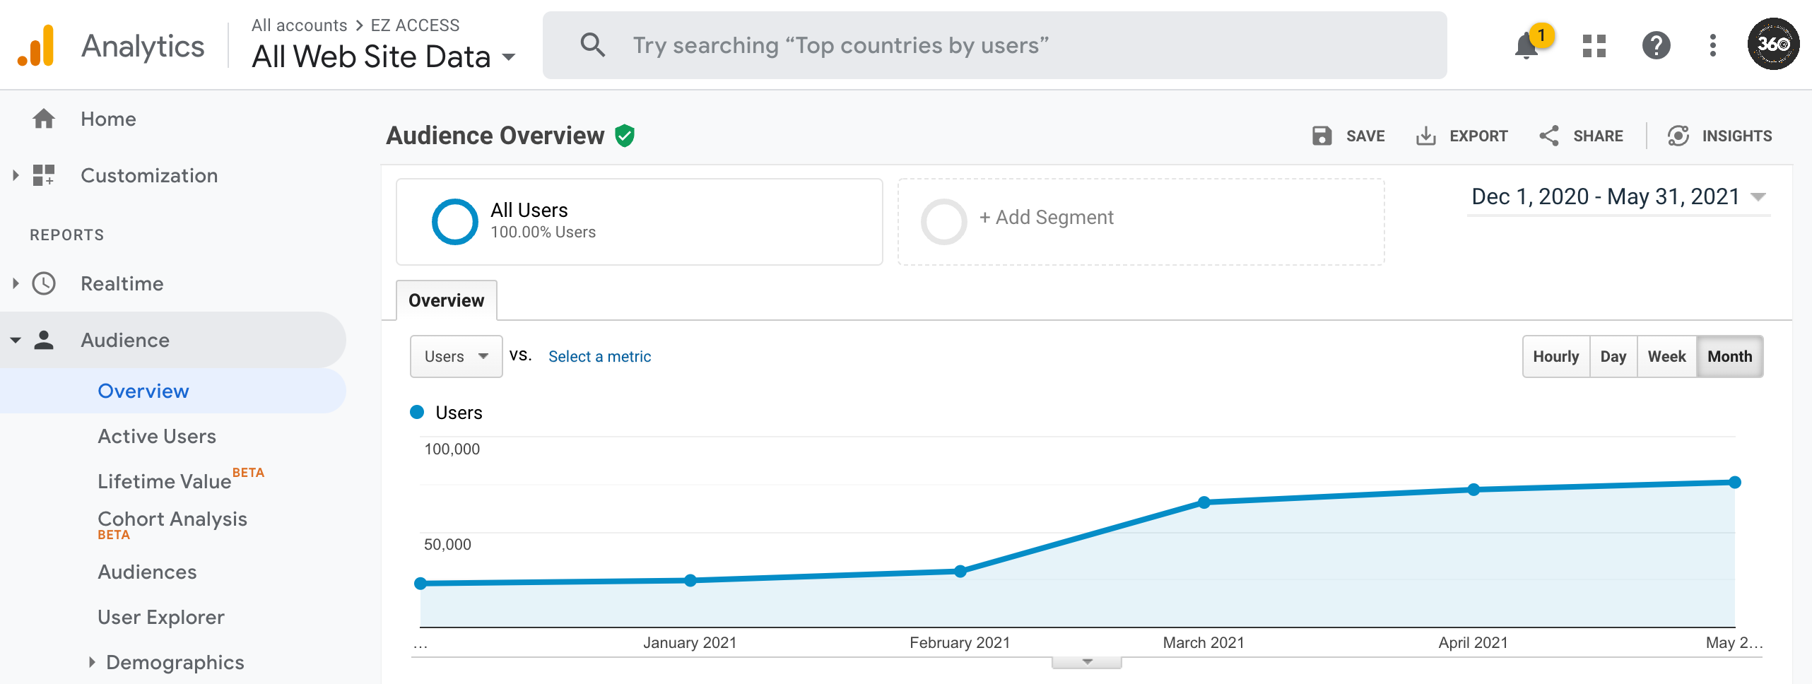This screenshot has width=1812, height=684.
Task: Click the Users legend blue dot
Action: pyautogui.click(x=417, y=412)
